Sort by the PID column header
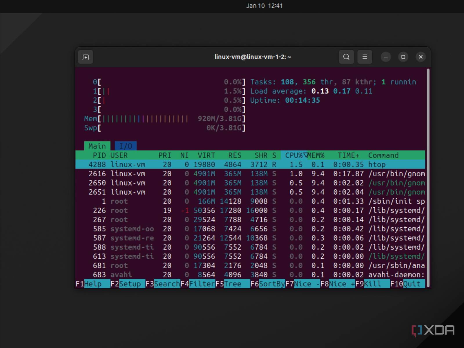The image size is (464, 348). point(99,155)
